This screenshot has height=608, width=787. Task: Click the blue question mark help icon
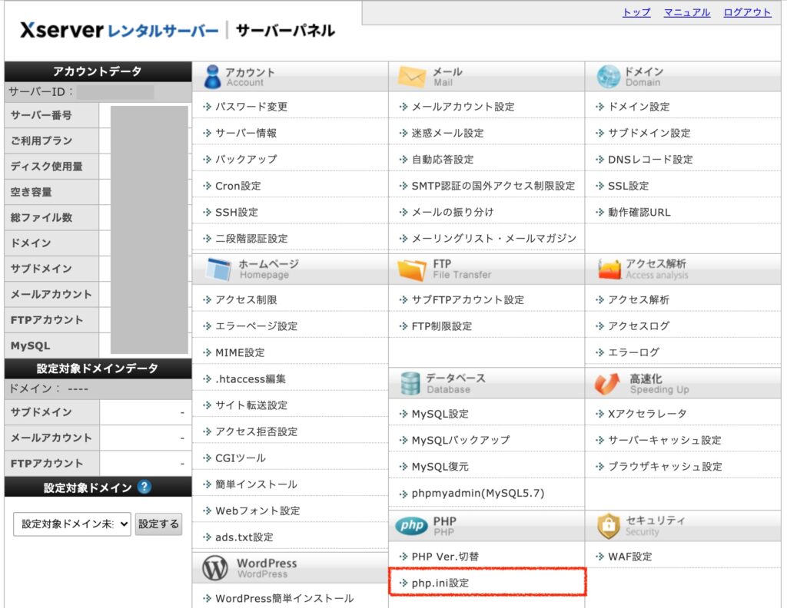(x=144, y=487)
